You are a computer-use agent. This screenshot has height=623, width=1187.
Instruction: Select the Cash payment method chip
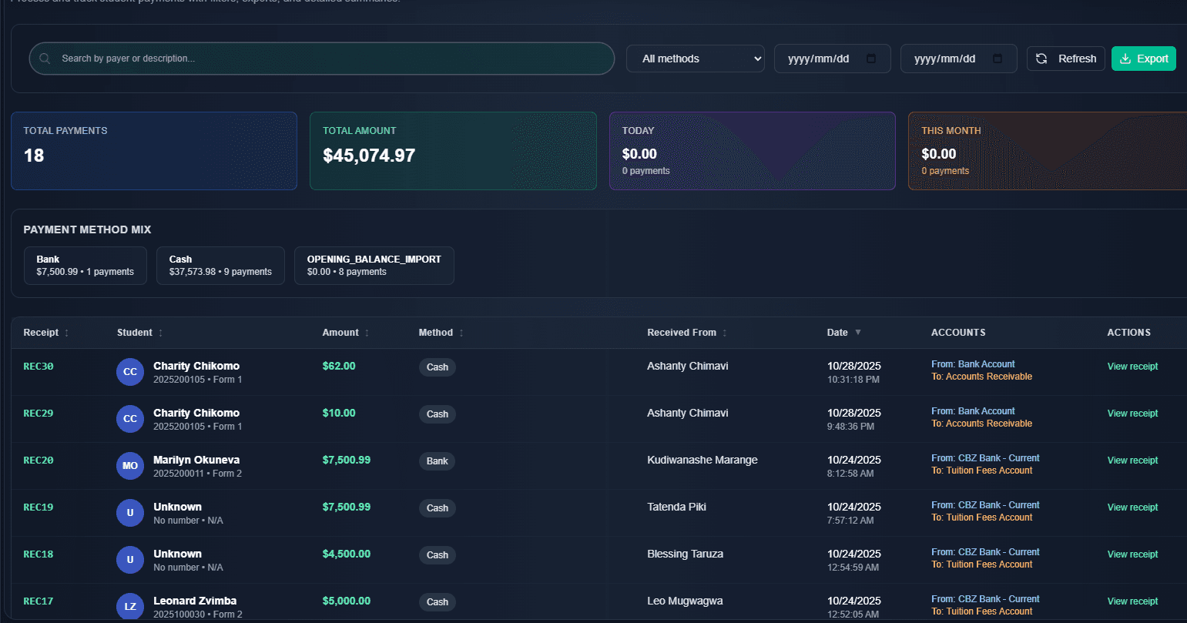click(x=220, y=265)
